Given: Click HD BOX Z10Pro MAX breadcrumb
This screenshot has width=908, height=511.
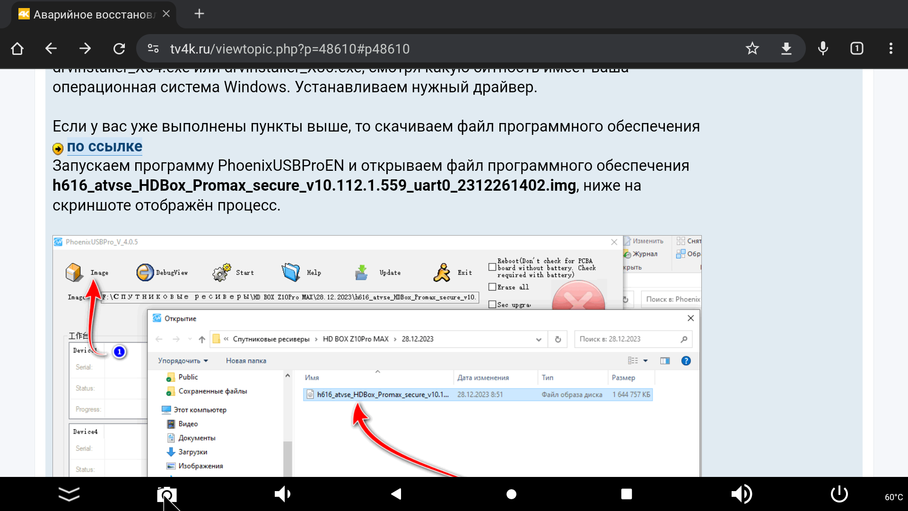Looking at the screenshot, I should coord(356,339).
